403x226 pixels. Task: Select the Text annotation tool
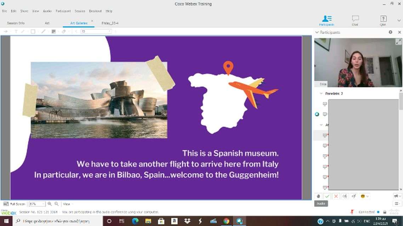[x=16, y=31]
